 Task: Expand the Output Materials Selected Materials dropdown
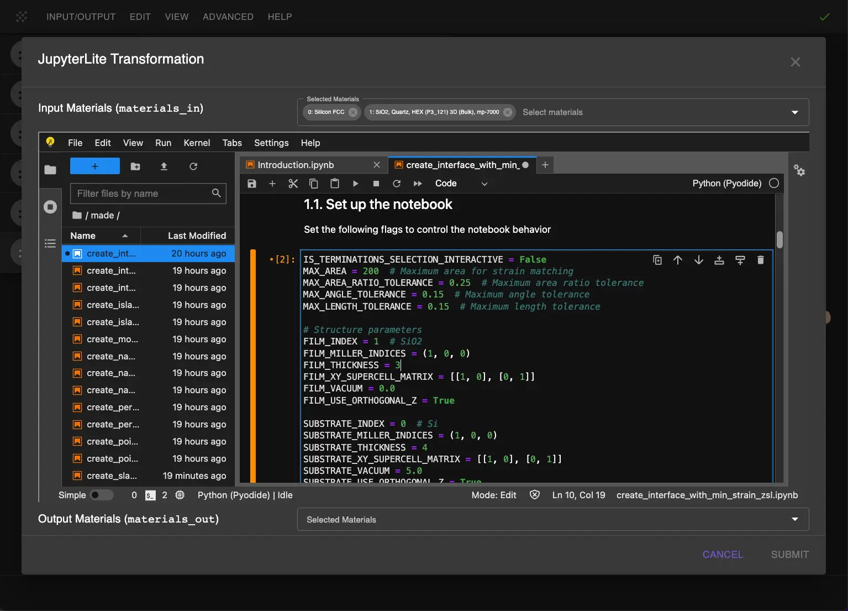click(795, 519)
